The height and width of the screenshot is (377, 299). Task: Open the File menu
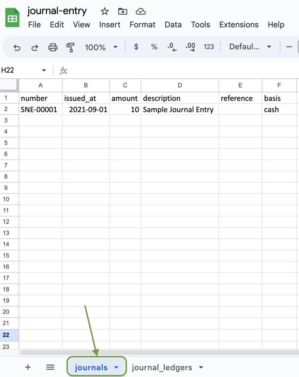pyautogui.click(x=34, y=25)
